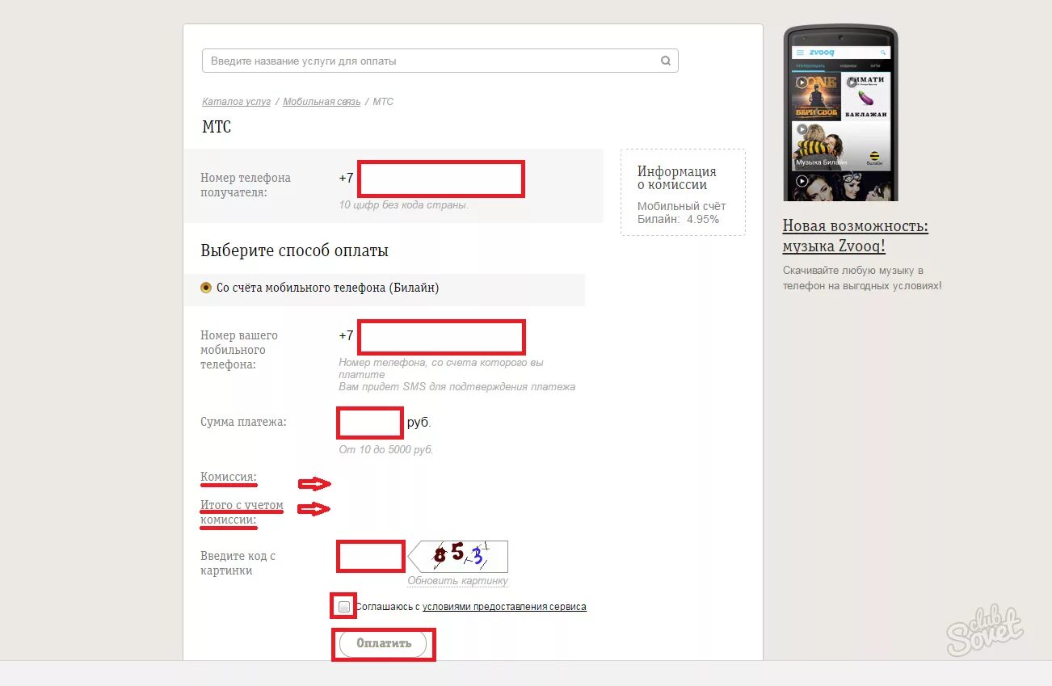Click the Мобильный счёт Билайн 4.95% text
This screenshot has height=686, width=1052.
tap(681, 213)
